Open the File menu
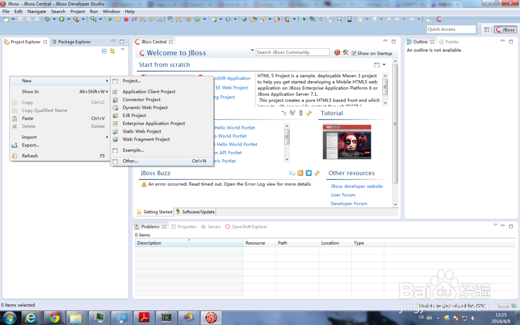520x325 pixels. pos(6,11)
